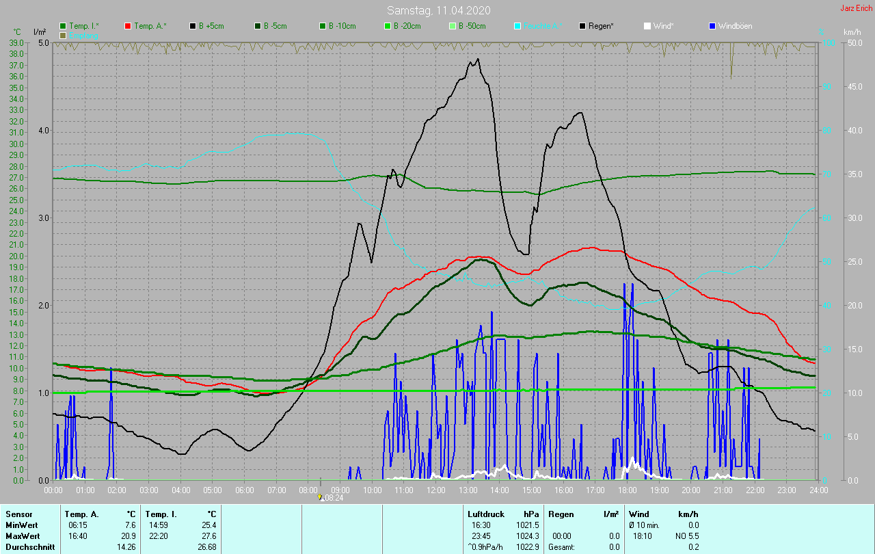Click the red 'Jarz Erich' author text

(x=856, y=8)
